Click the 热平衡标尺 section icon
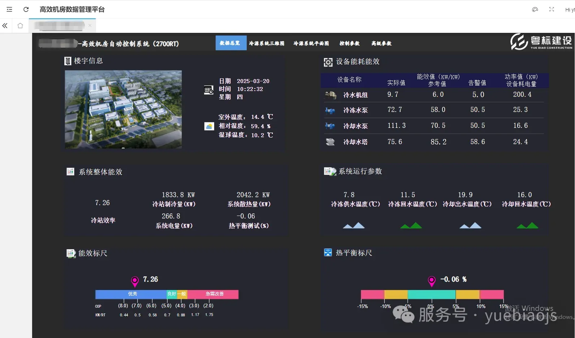575x338 pixels. click(328, 252)
